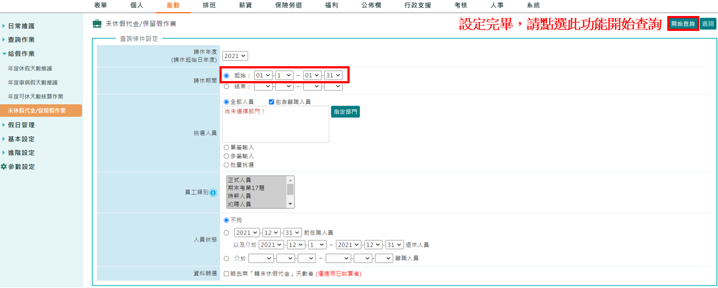
Task: Open the last empty dropdown before 離職人員
Action: 383,258
